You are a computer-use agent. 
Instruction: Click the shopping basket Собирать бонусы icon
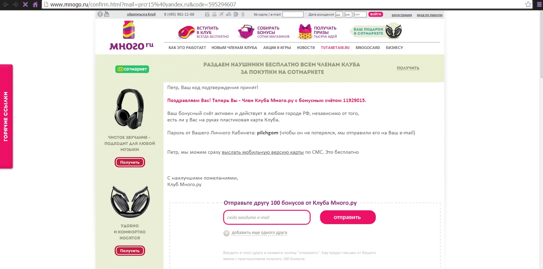(246, 32)
